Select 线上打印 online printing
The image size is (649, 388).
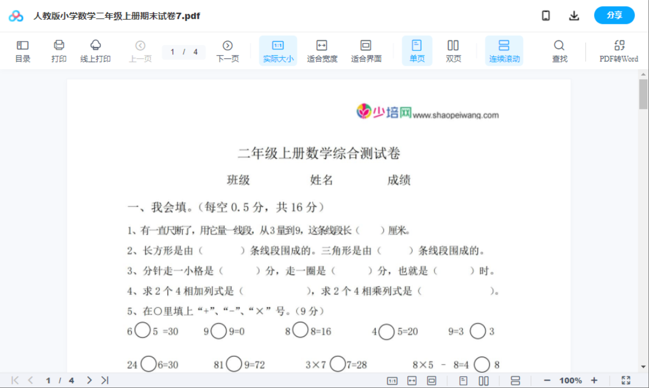coord(95,50)
